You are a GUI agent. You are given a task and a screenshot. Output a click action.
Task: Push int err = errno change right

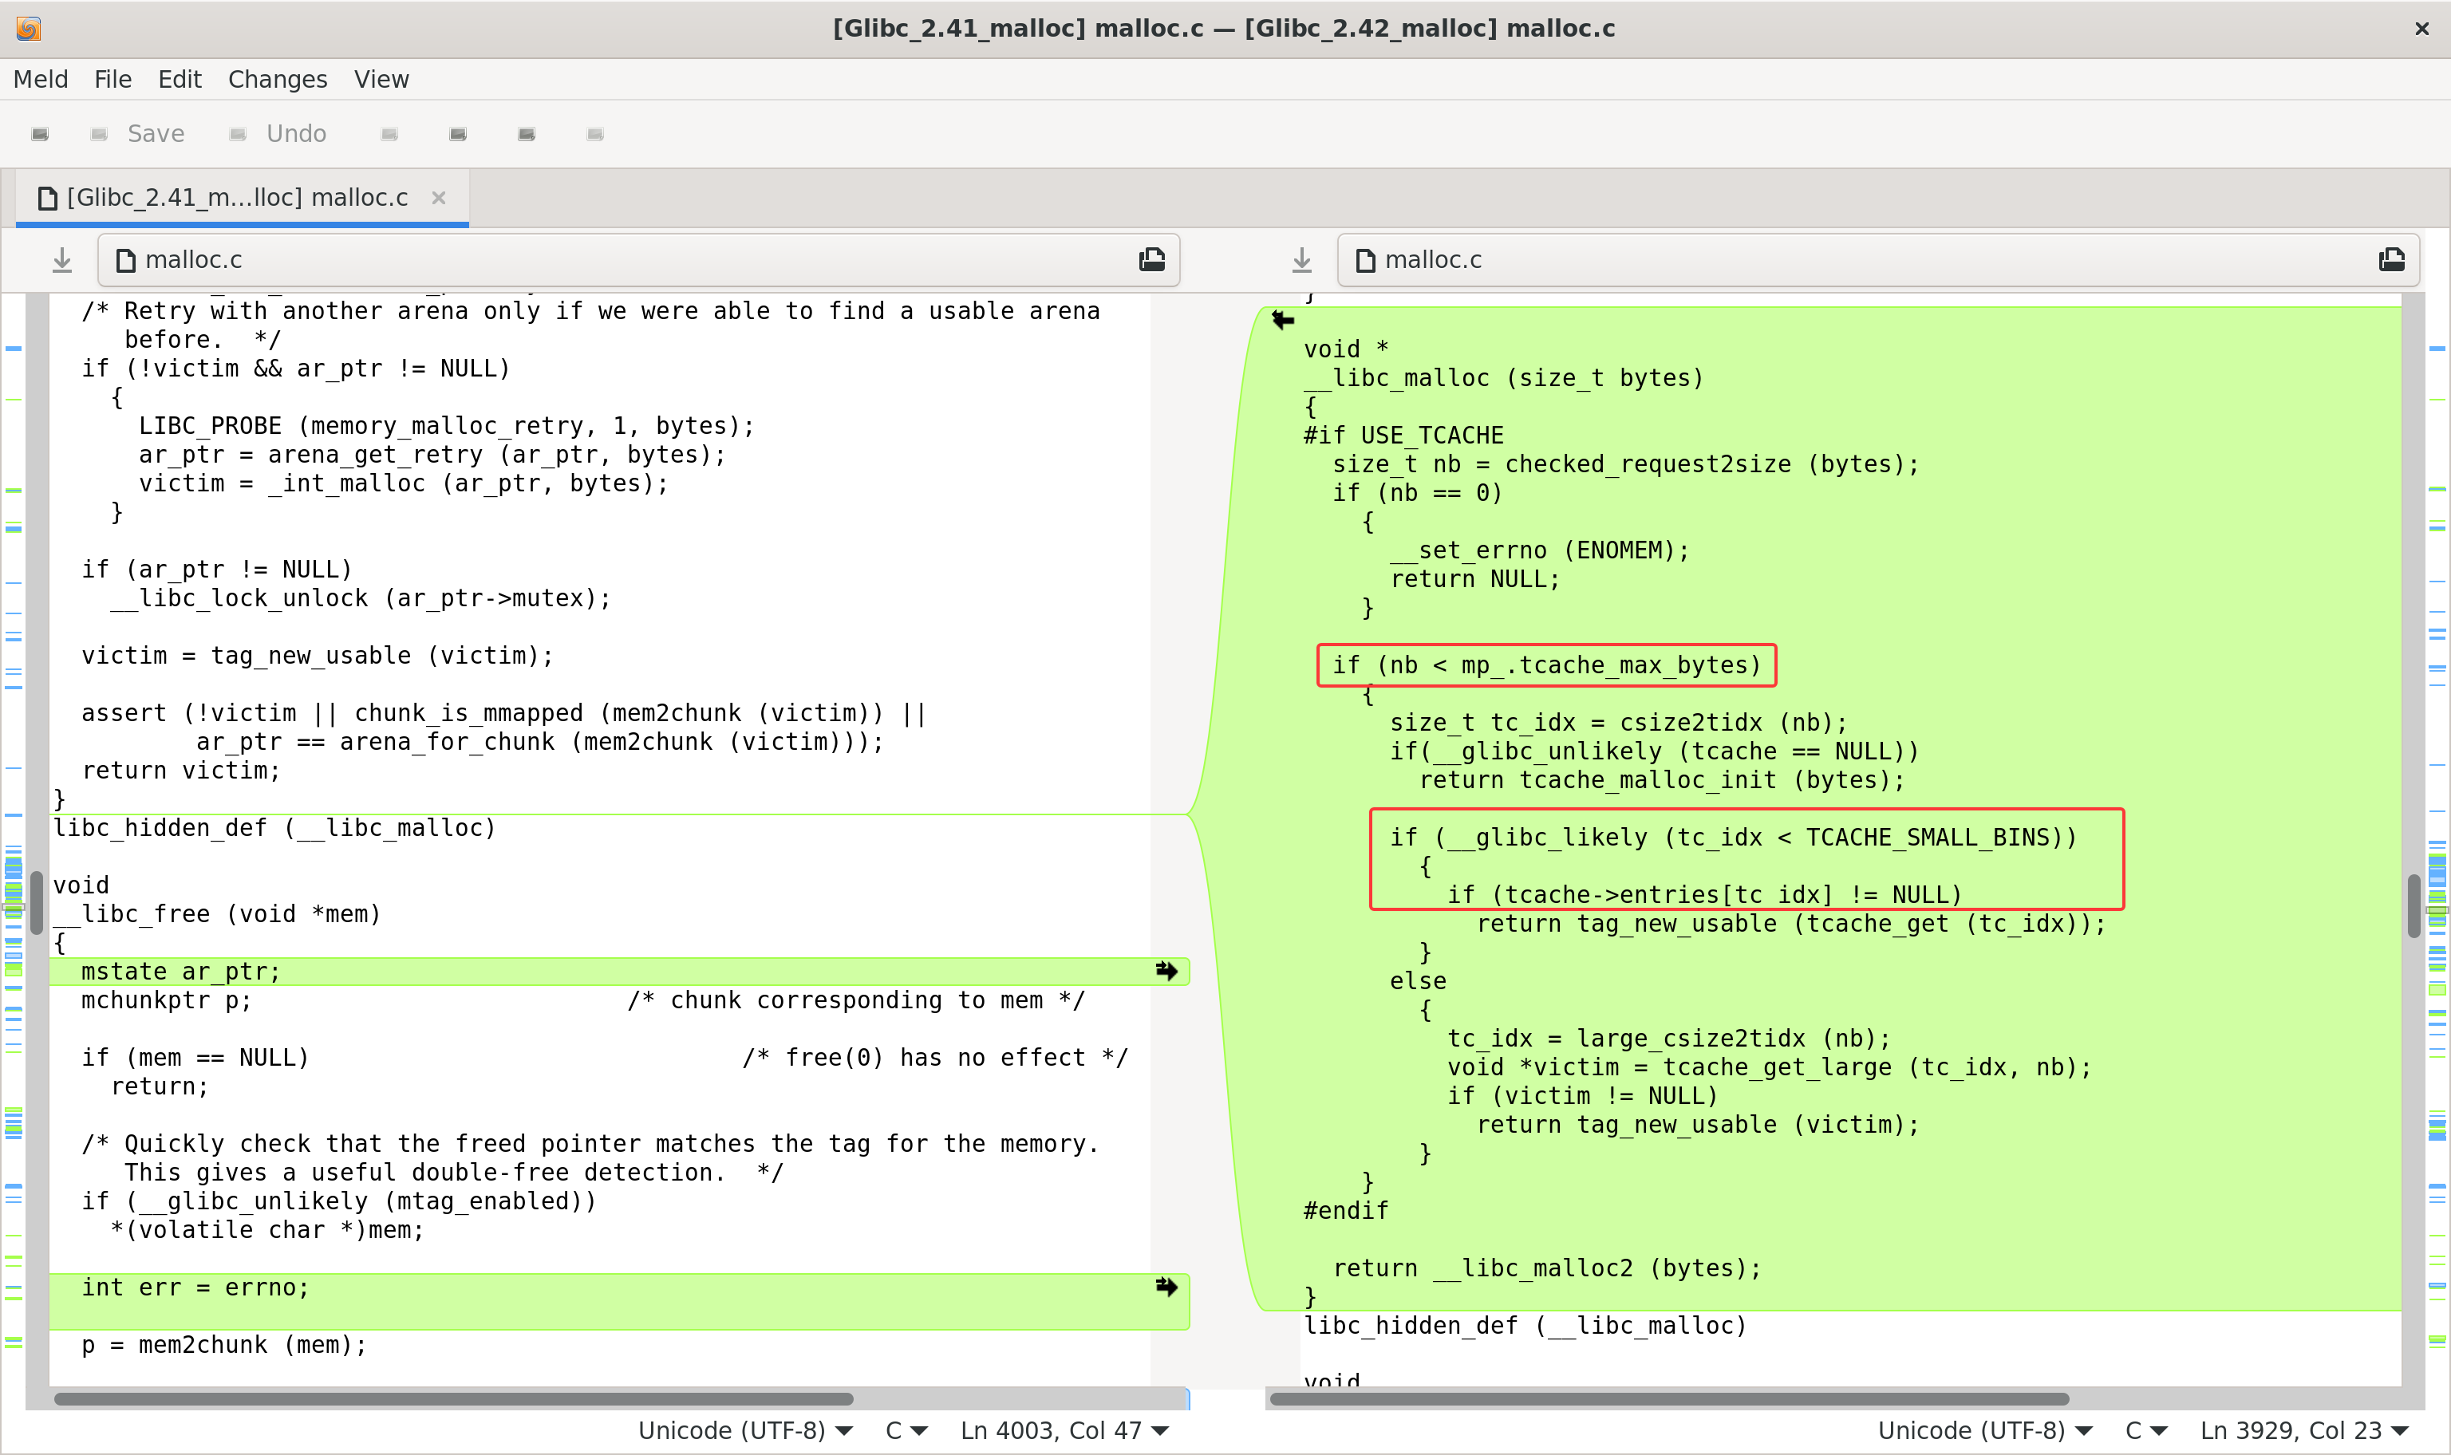click(x=1166, y=1287)
